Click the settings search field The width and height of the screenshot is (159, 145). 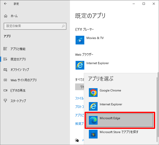tap(35, 26)
